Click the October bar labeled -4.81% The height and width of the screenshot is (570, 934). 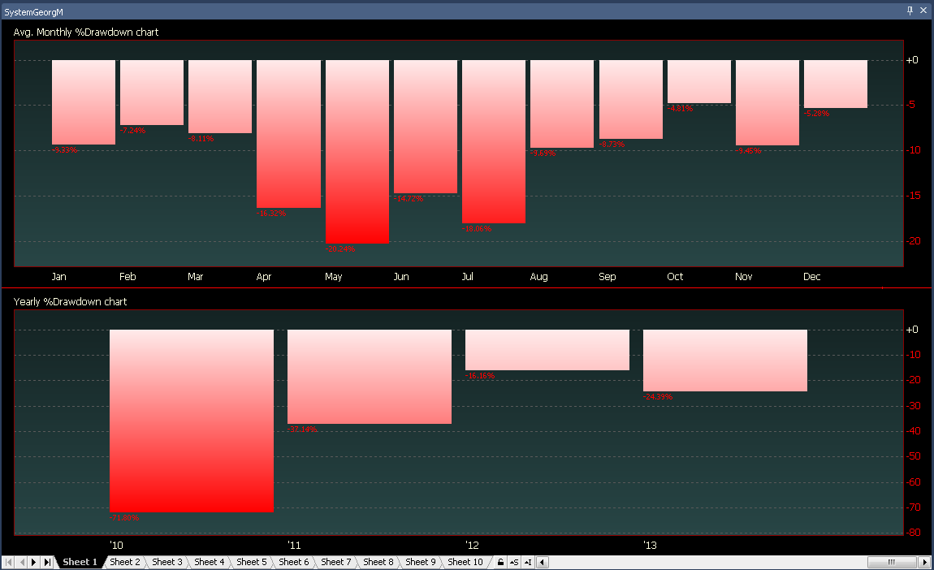(699, 81)
